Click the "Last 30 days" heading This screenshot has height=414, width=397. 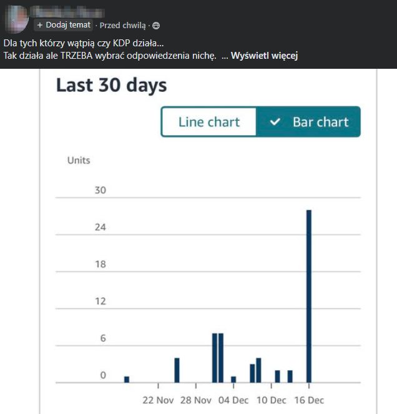click(111, 85)
